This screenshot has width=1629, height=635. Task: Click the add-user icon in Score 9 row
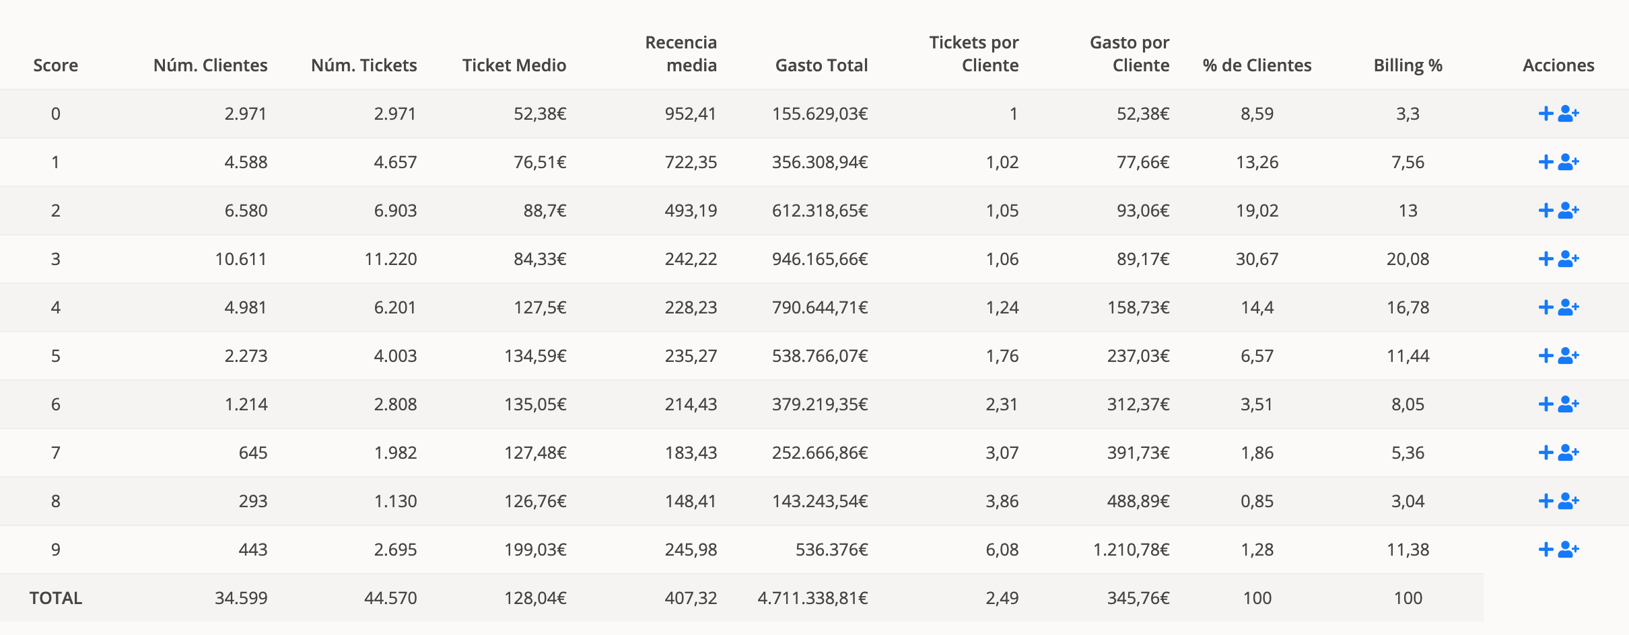click(1569, 550)
